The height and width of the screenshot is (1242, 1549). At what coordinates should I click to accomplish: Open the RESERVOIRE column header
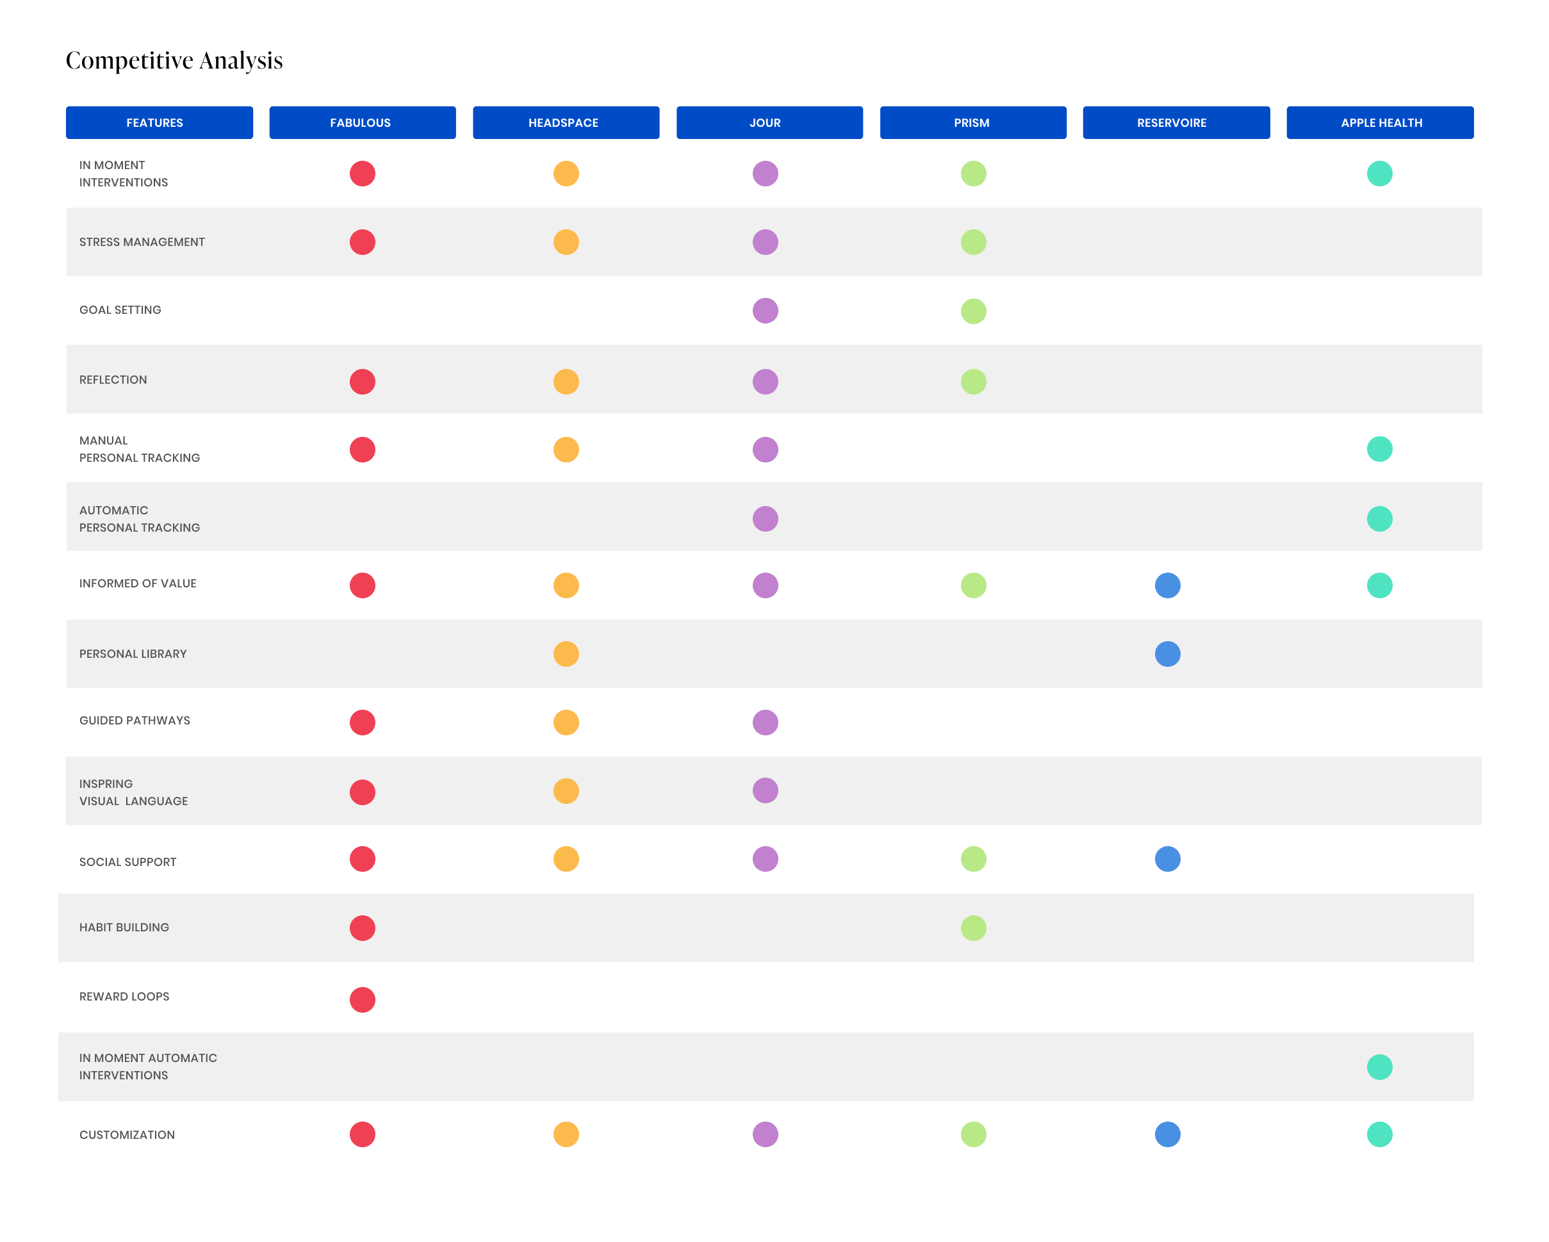(1176, 122)
